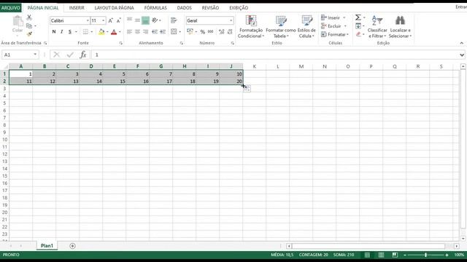Align text to the top
Image resolution: width=467 pixels, height=262 pixels.
coord(130,20)
